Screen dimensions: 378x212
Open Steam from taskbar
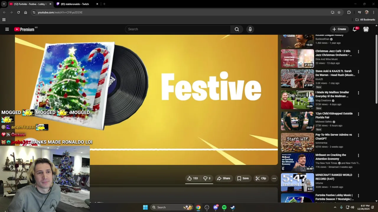click(233, 207)
